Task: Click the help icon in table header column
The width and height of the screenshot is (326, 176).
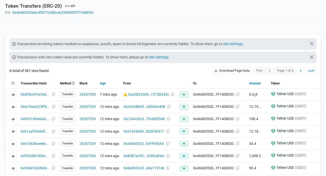Action: pos(13,83)
